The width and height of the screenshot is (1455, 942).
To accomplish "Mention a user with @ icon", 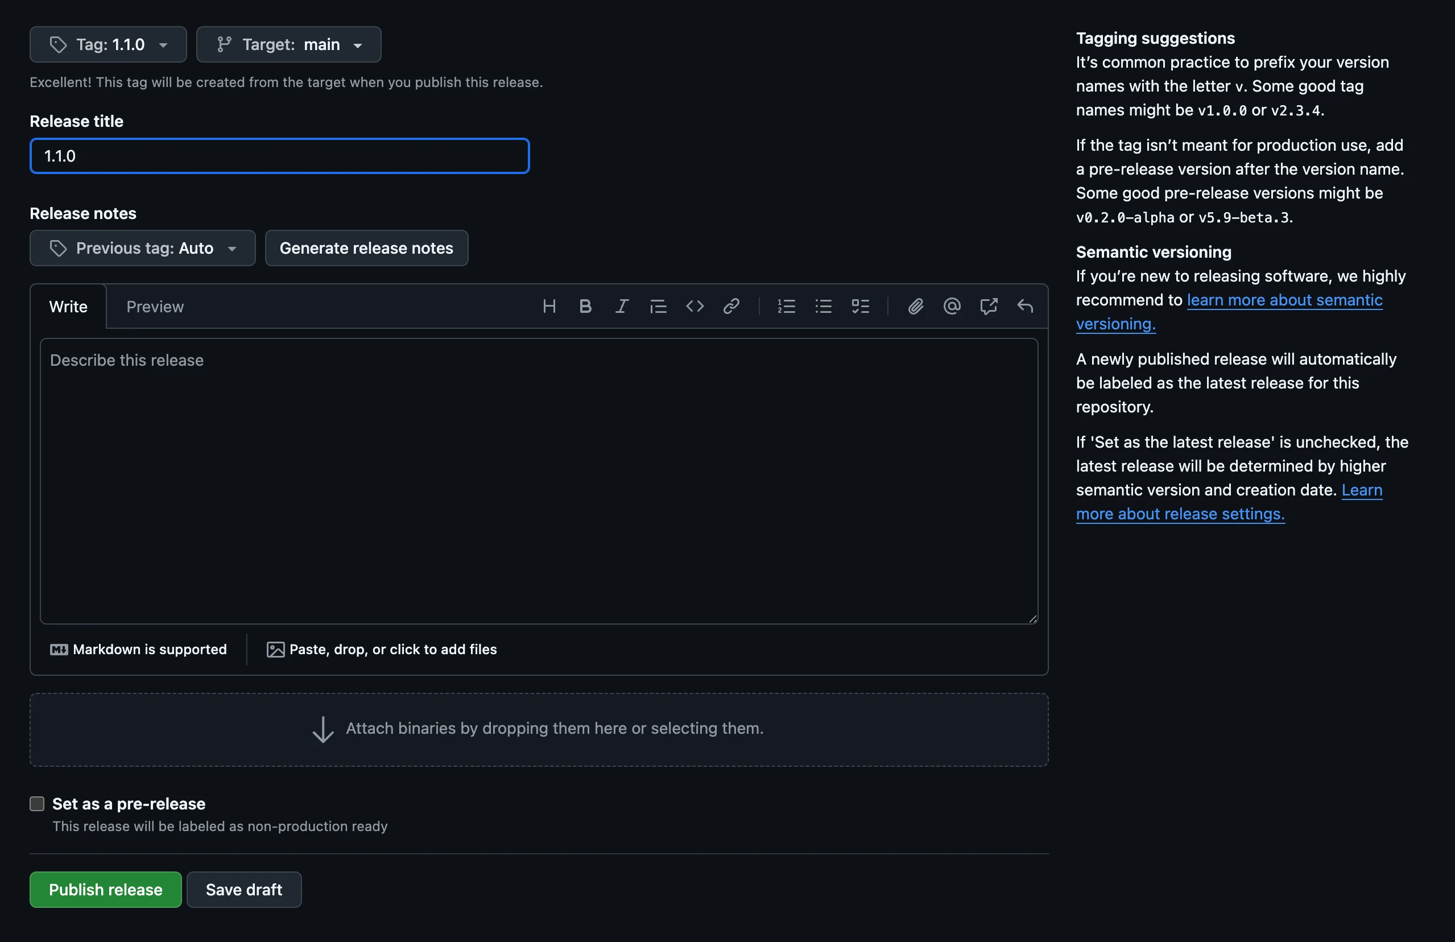I will point(952,306).
